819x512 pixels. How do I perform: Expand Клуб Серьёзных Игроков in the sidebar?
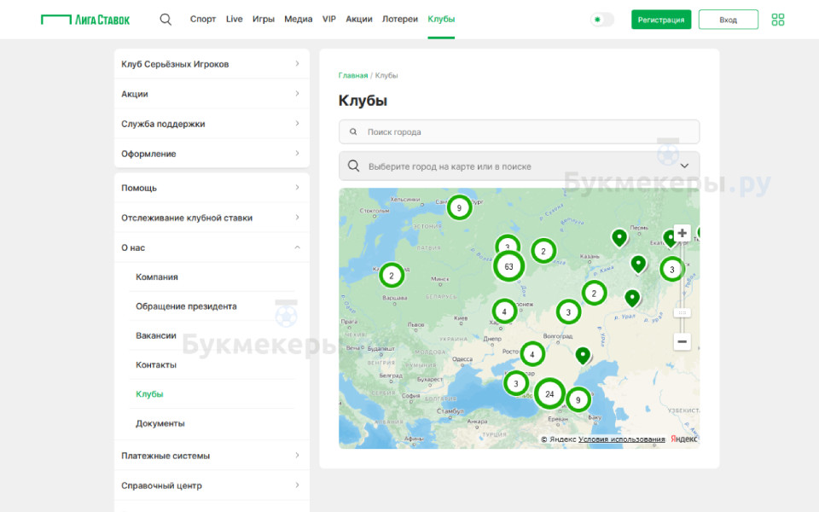coord(212,64)
